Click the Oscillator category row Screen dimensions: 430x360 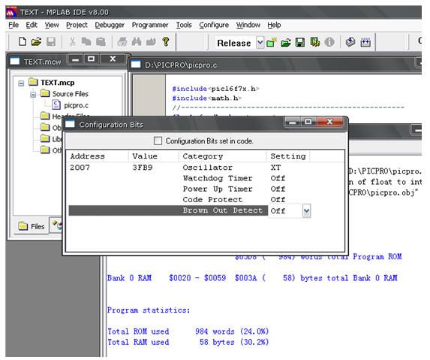207,168
